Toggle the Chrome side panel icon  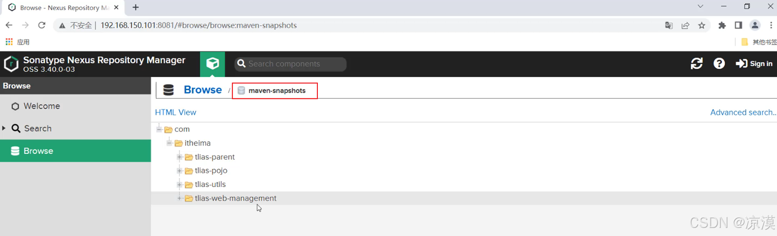coord(738,25)
